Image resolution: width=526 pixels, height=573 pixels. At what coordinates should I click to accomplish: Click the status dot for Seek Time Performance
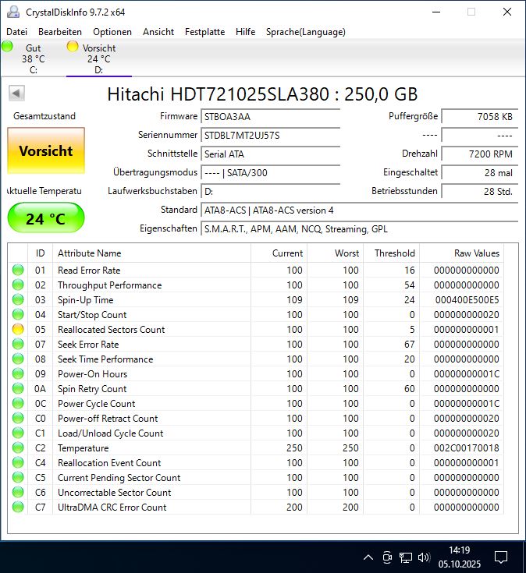[18, 359]
